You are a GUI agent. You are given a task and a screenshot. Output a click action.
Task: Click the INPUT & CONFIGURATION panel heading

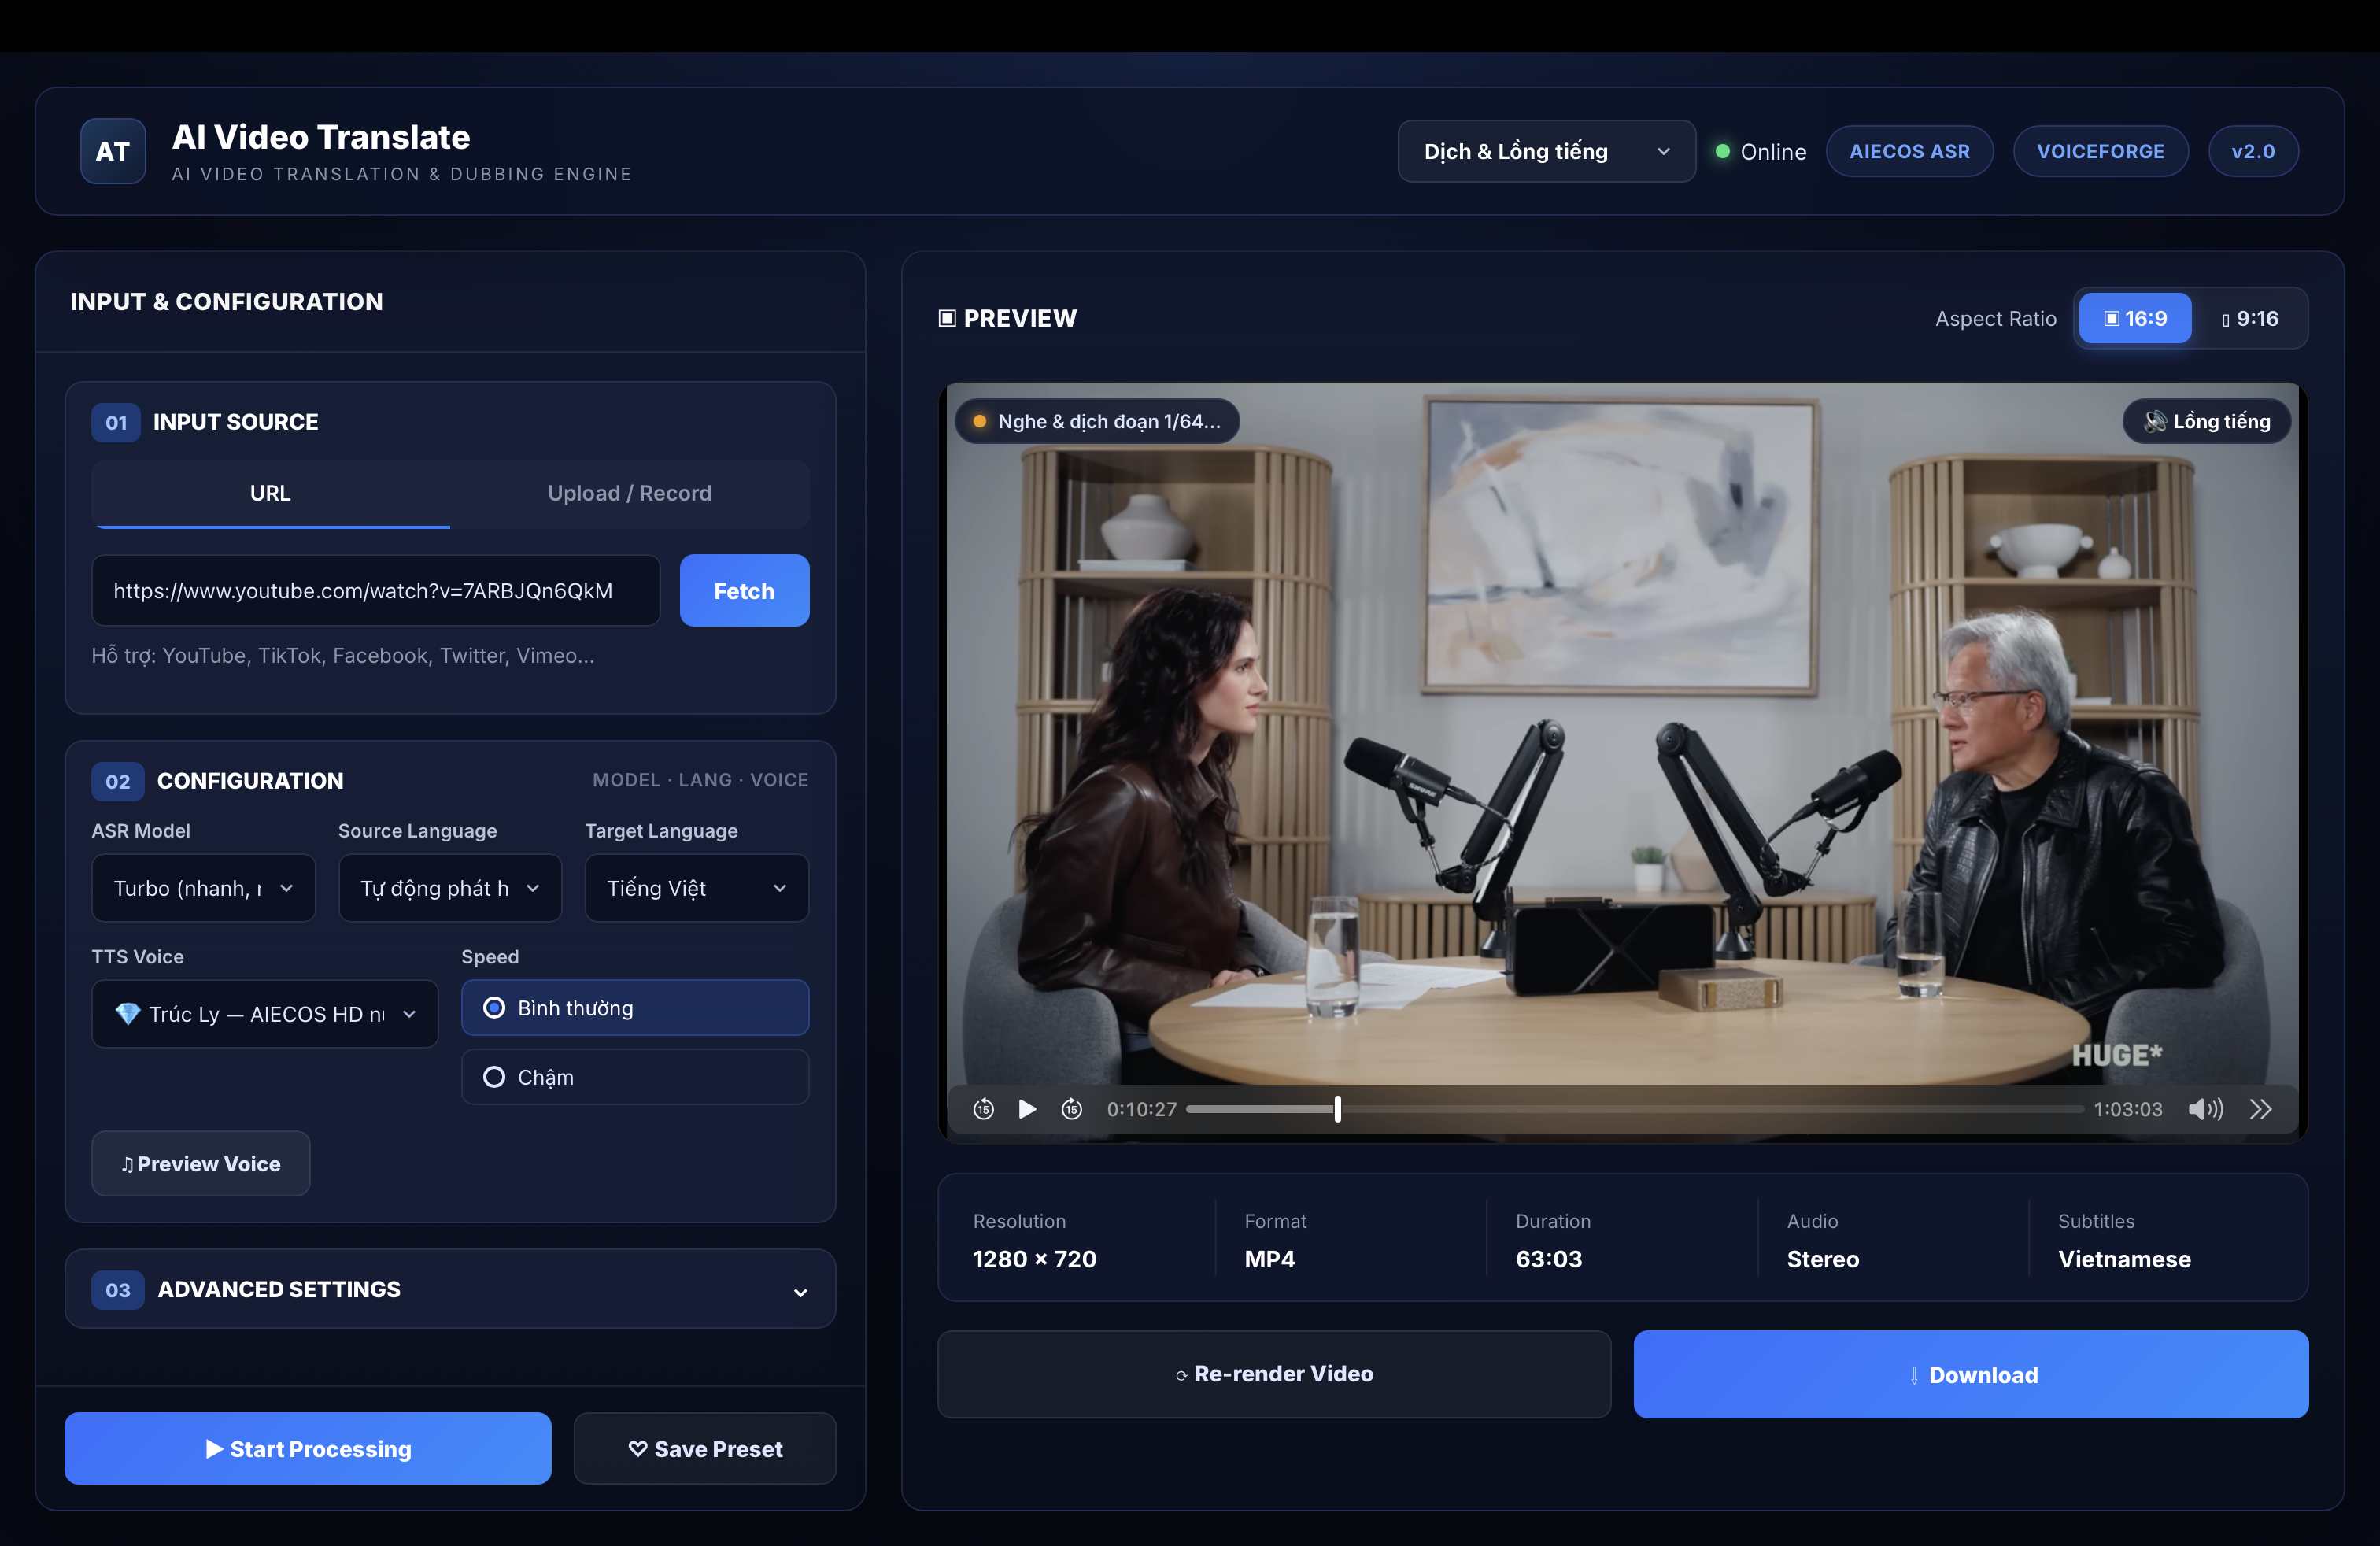(x=227, y=301)
